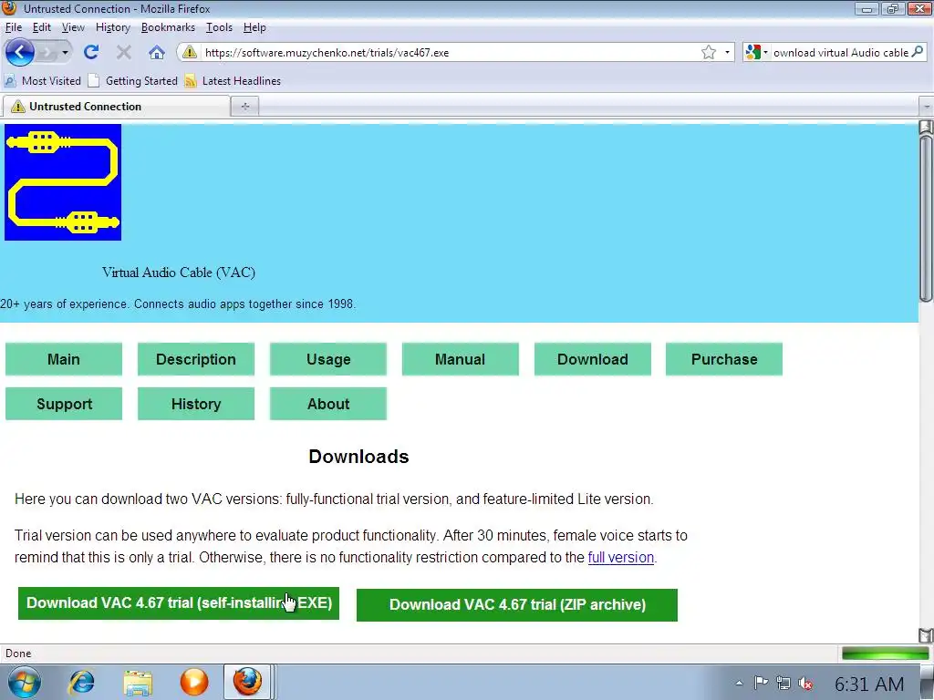The width and height of the screenshot is (934, 700).
Task: Launch Internet Explorer from the taskbar
Action: tap(81, 682)
